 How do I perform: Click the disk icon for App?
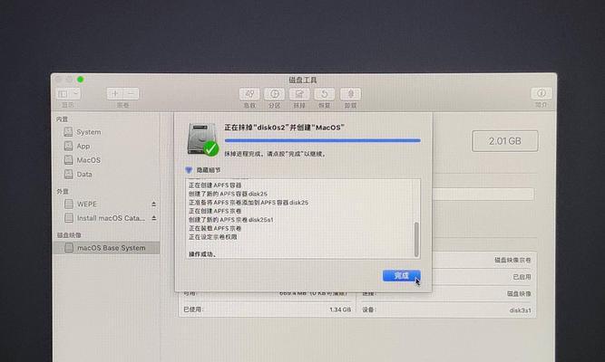[x=68, y=146]
